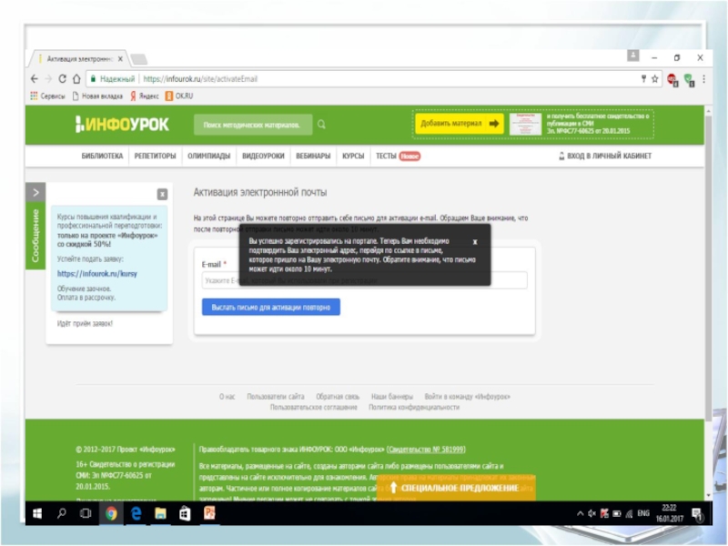The width and height of the screenshot is (728, 546).
Task: Open Наши баннеры footer link
Action: tap(392, 397)
